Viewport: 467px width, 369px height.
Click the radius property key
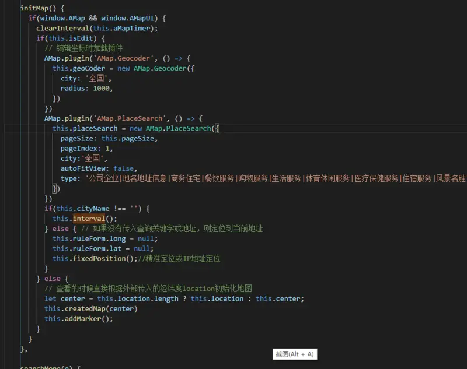coord(72,89)
